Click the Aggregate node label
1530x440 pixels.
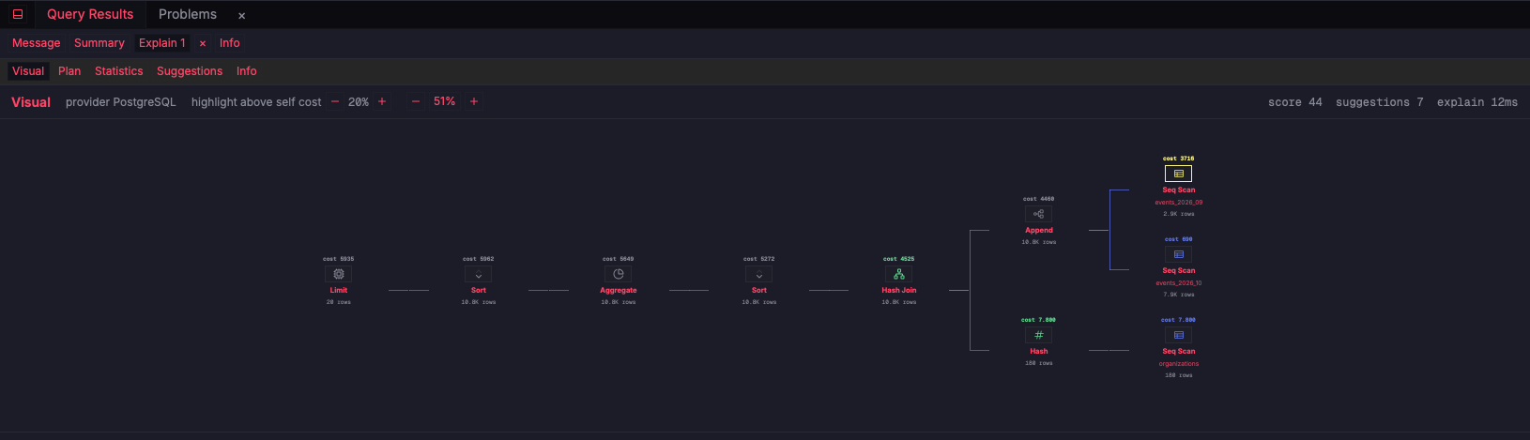tap(619, 290)
